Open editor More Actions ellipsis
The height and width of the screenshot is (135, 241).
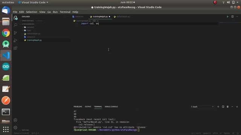click(x=237, y=16)
